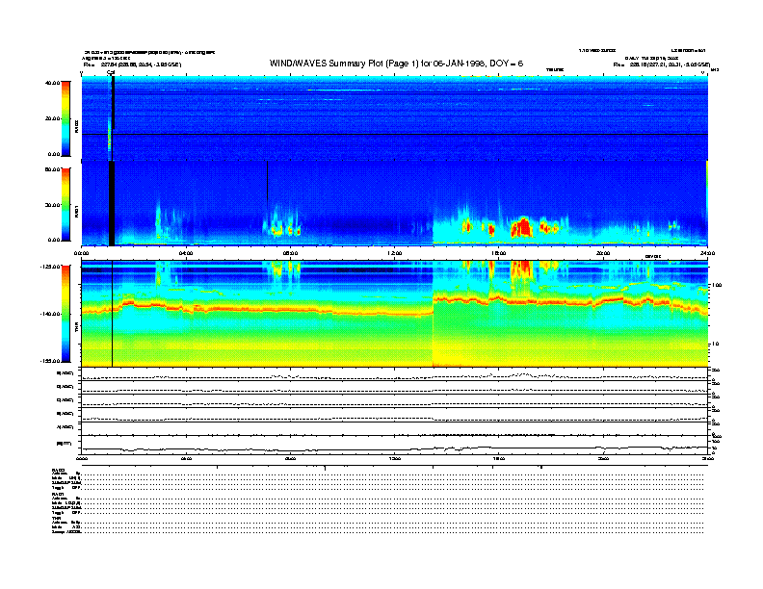Click the large red burst in RAD1 spectrogram
The height and width of the screenshot is (589, 763).
tap(522, 227)
